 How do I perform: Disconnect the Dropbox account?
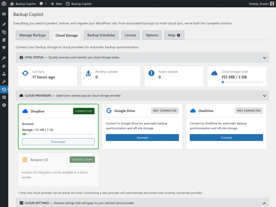coord(58,142)
